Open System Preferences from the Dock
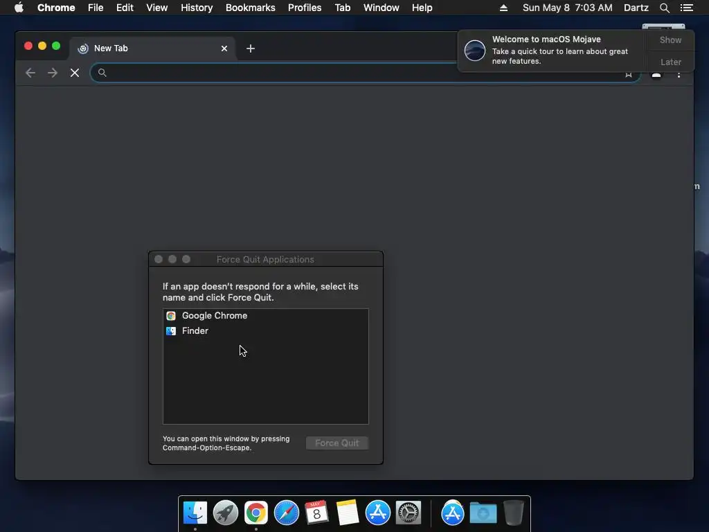Screen dimensions: 709x532 409,513
